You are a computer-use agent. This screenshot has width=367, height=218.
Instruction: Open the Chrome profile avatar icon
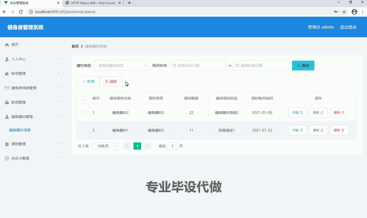(x=354, y=12)
